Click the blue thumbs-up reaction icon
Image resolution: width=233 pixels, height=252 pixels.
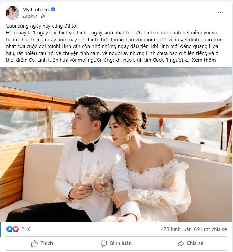tap(10, 229)
